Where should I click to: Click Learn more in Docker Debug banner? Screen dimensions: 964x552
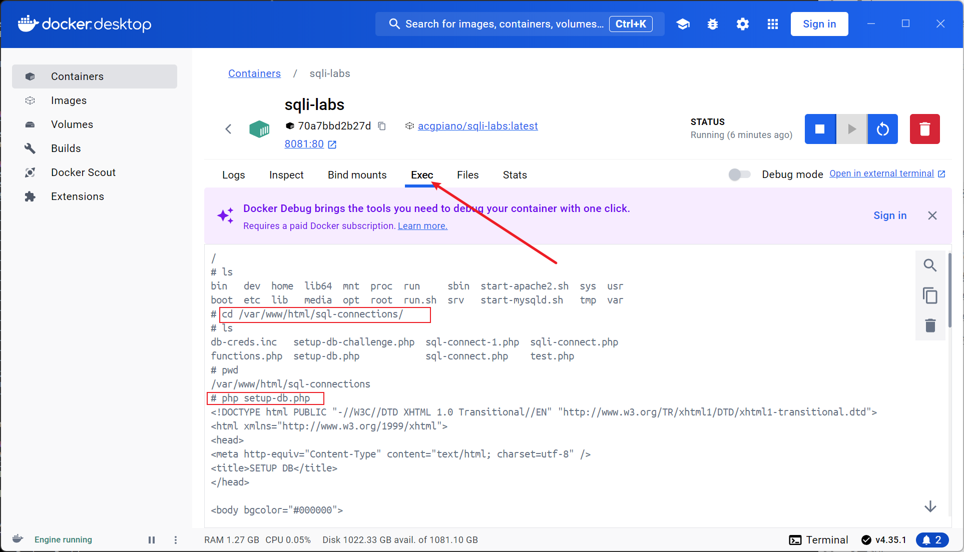422,226
